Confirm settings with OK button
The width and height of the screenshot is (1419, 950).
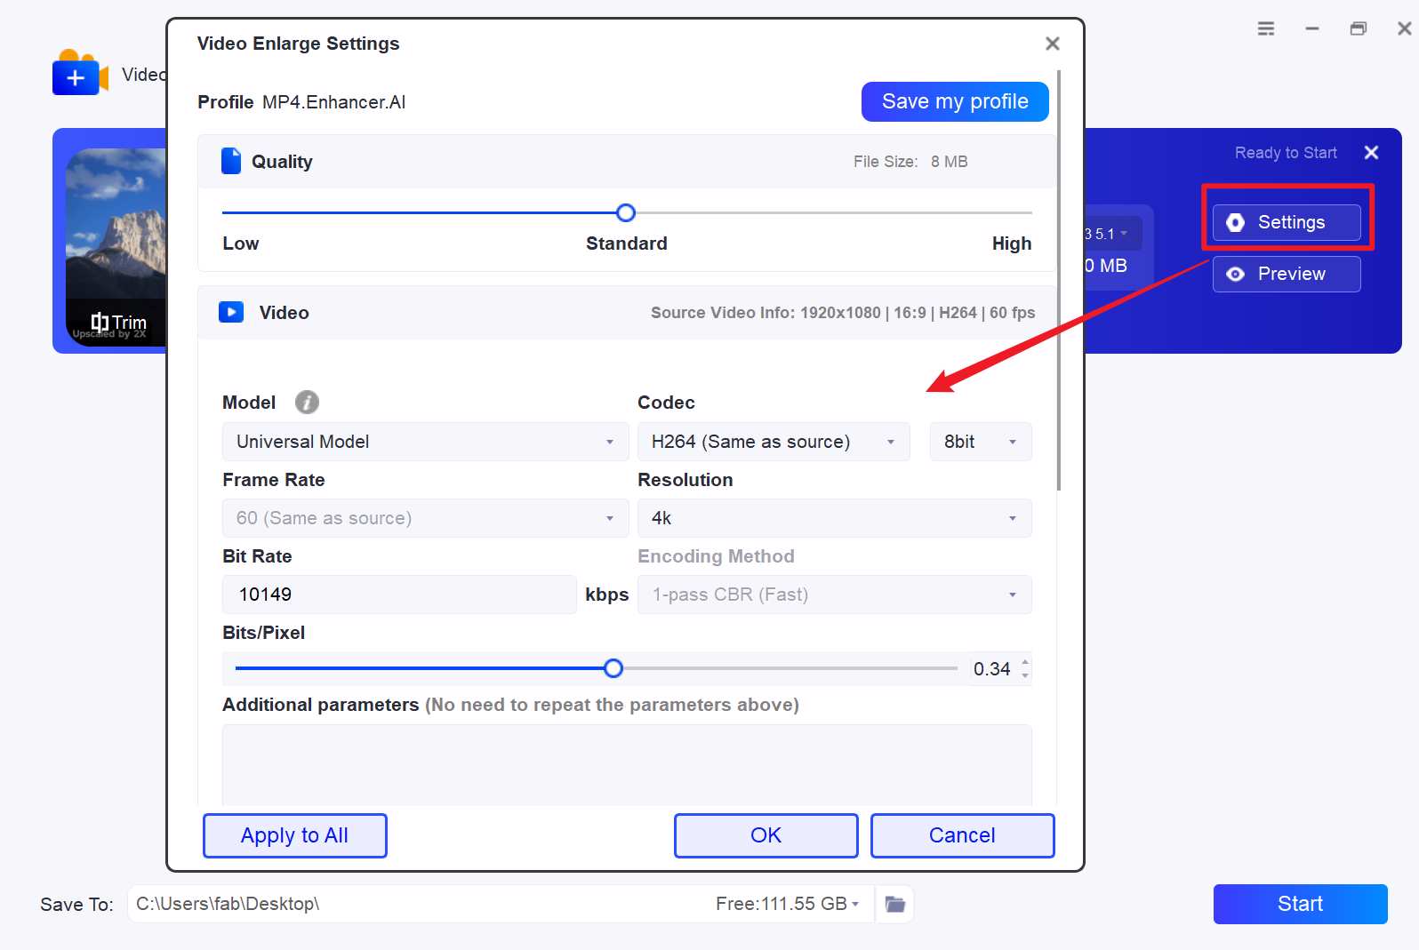(766, 835)
